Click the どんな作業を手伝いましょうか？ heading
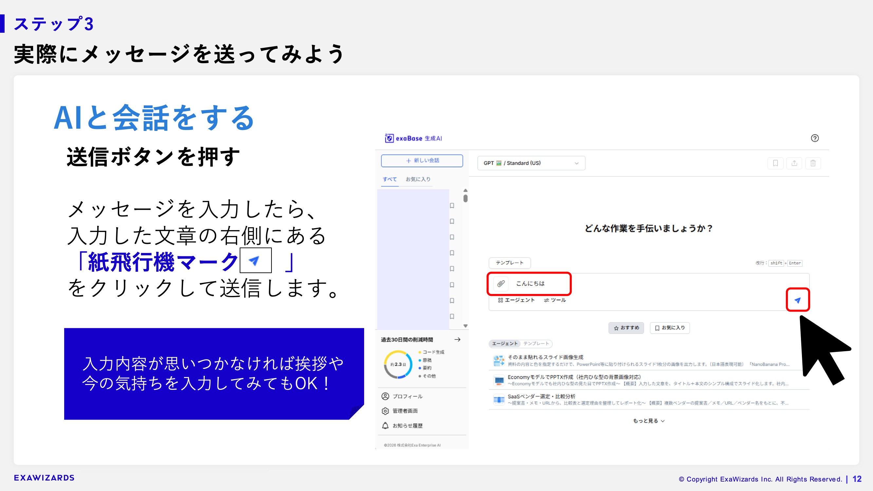The height and width of the screenshot is (491, 873). point(649,228)
